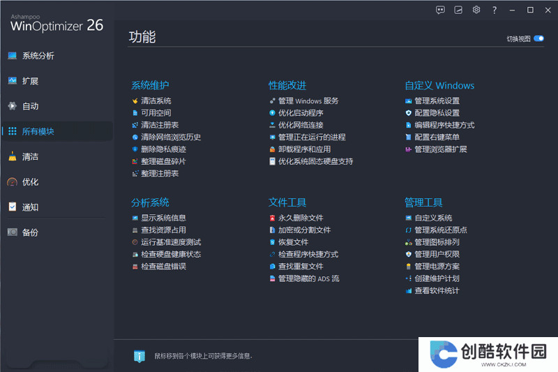Click the 备份 camera icon in sidebar
Image resolution: width=558 pixels, height=372 pixels.
[x=13, y=232]
